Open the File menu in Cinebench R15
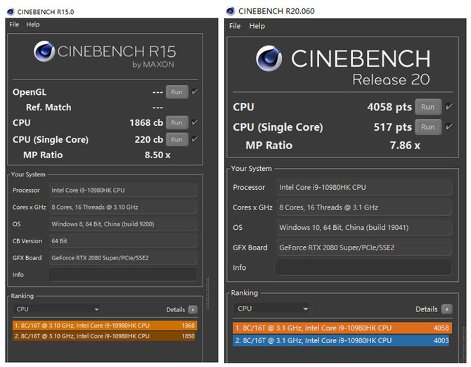This screenshot has height=367, width=471. pyautogui.click(x=14, y=25)
